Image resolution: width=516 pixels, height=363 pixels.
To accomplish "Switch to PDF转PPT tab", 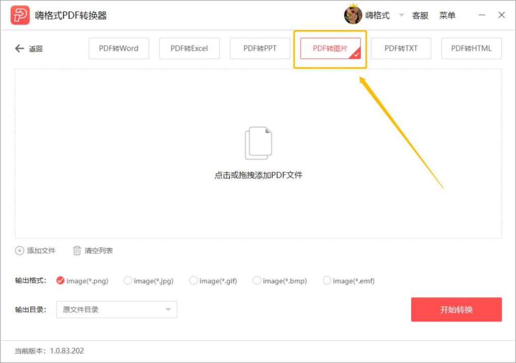I will pos(260,48).
